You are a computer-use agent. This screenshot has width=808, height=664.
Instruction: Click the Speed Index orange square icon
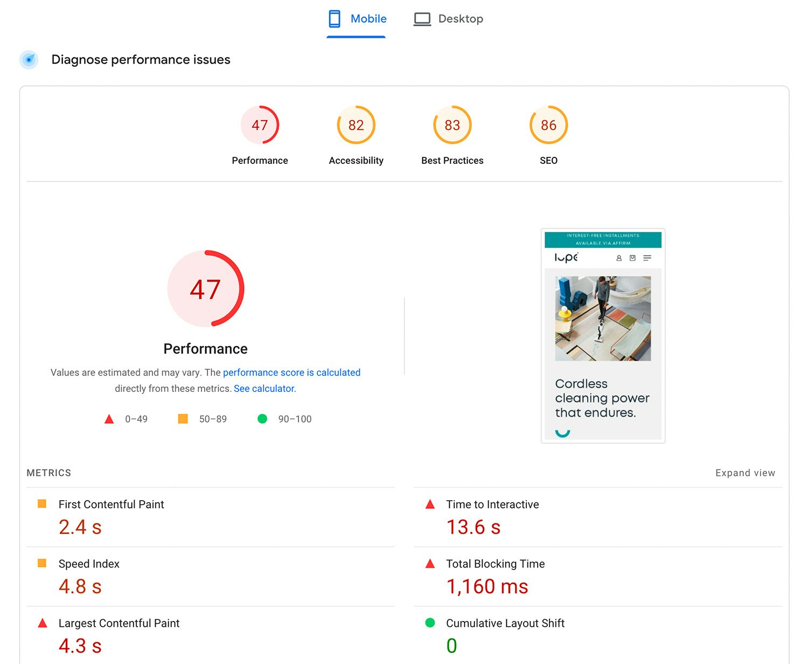point(42,563)
